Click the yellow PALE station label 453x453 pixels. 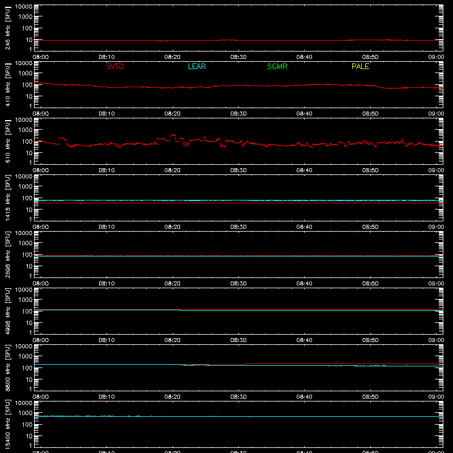360,66
